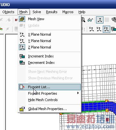Viewport: 116px width, 130px height.
Task: Click the grid icon in the toolbar
Action: point(107,20)
